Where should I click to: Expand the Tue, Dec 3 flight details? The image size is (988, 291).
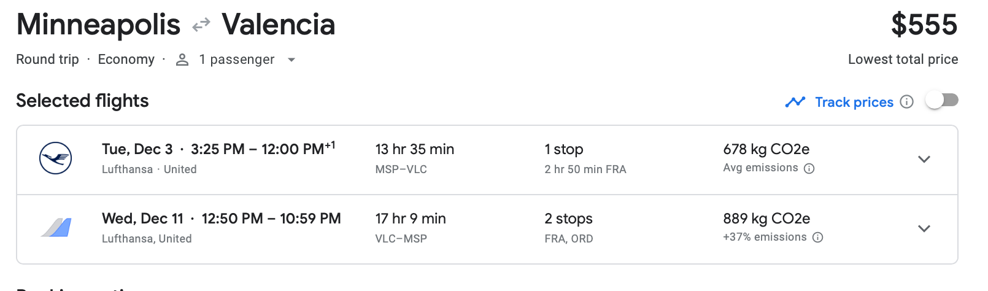924,159
